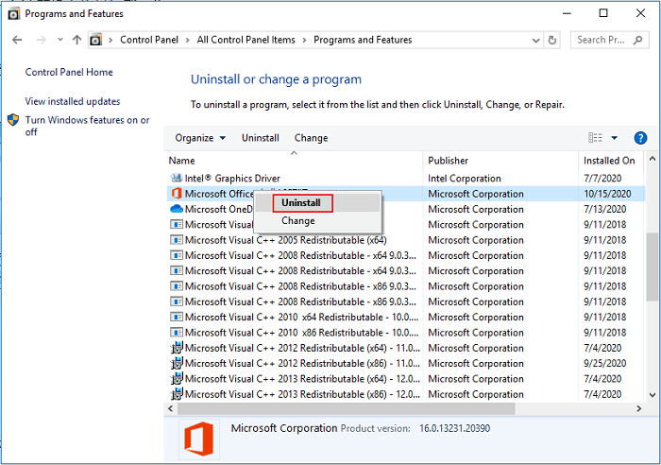Viewport: 661px width, 465px height.
Task: Click the refresh button in address bar
Action: pos(552,40)
